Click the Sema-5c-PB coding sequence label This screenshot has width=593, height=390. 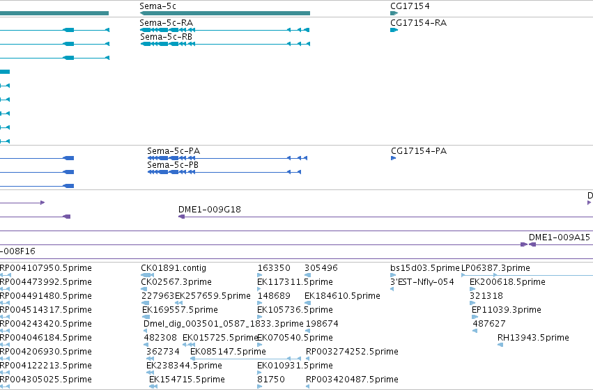173,165
